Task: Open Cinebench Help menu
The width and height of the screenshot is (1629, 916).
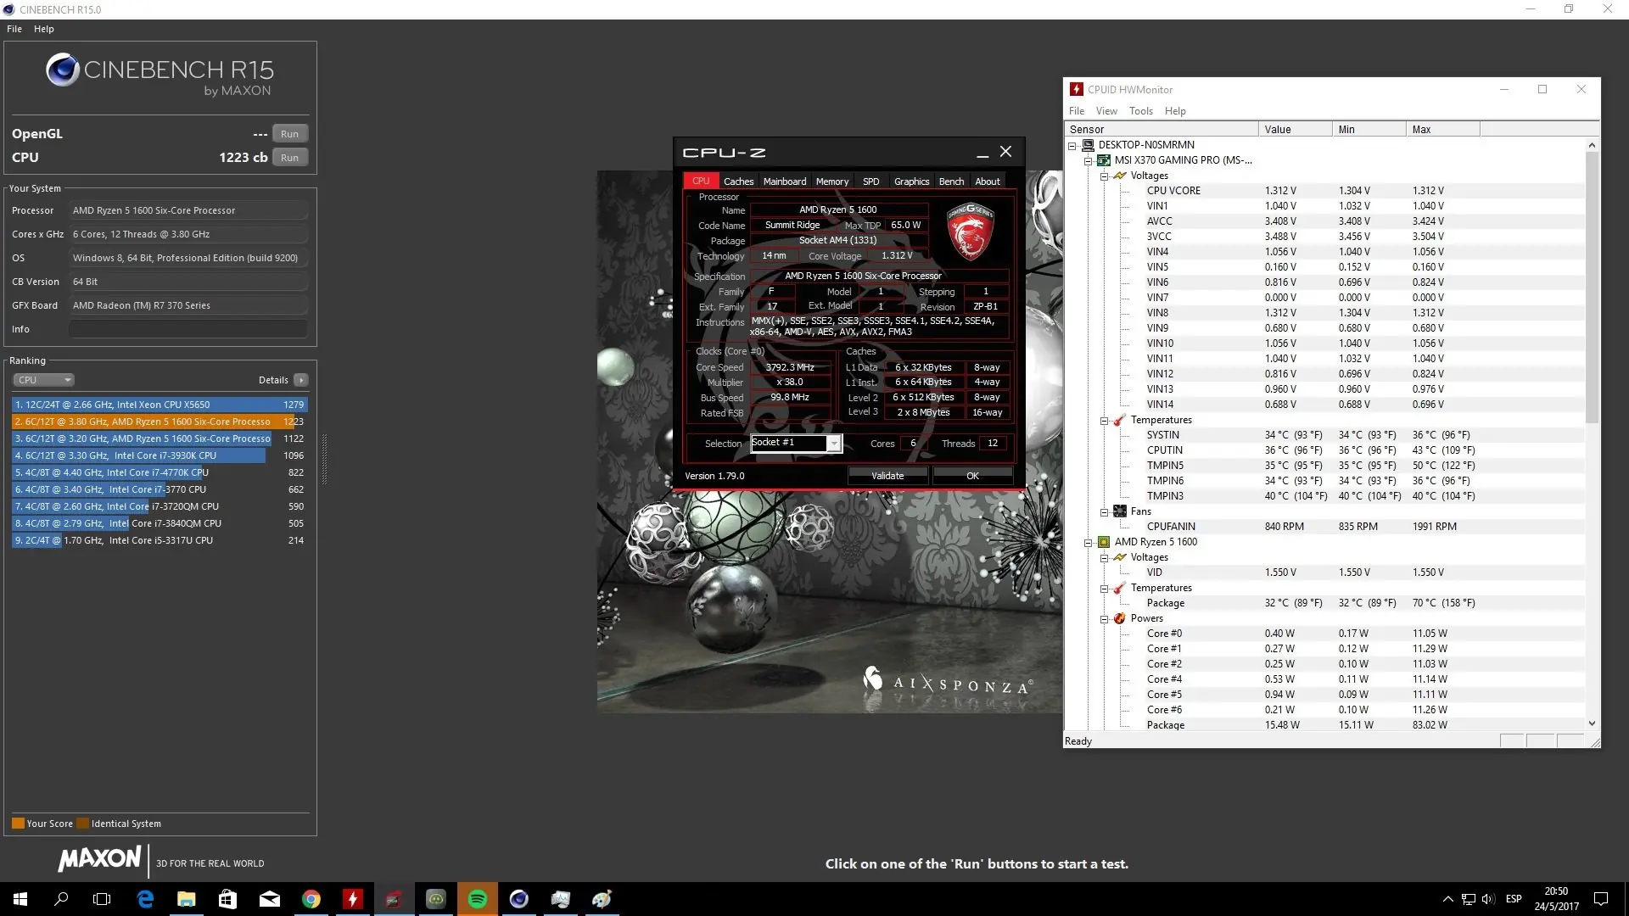Action: 44,29
